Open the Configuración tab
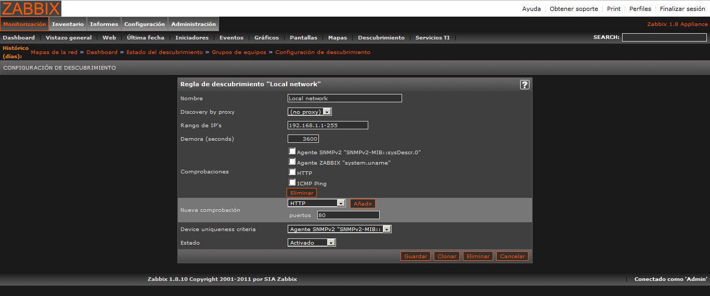Image resolution: width=710 pixels, height=296 pixels. 145,24
